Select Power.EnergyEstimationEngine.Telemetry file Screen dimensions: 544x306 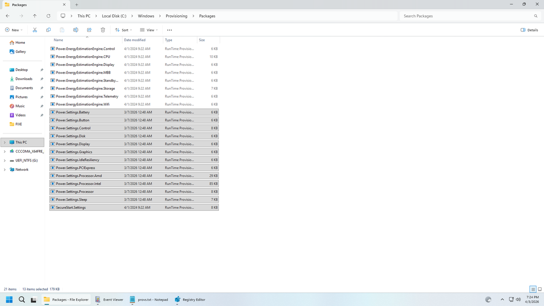click(x=134, y=96)
